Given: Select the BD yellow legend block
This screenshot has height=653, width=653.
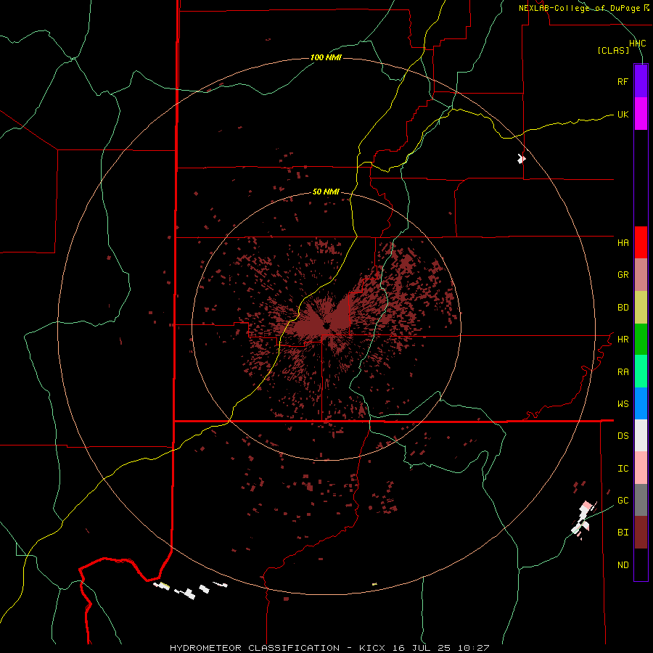Looking at the screenshot, I should (641, 308).
